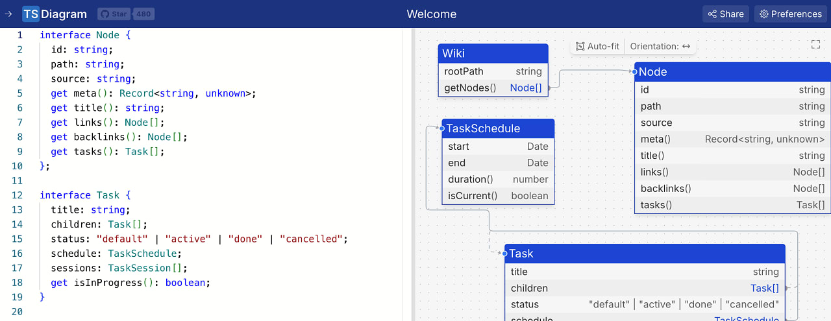The height and width of the screenshot is (321, 831).
Task: Click the Welcome title in header
Action: (x=432, y=14)
